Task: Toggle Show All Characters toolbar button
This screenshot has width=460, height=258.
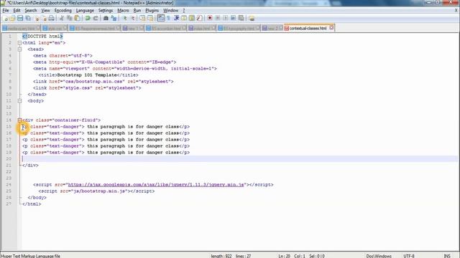Action: click(x=169, y=19)
